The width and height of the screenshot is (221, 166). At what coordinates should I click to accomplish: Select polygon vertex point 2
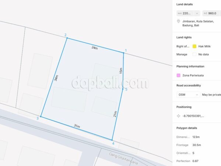coord(67,38)
